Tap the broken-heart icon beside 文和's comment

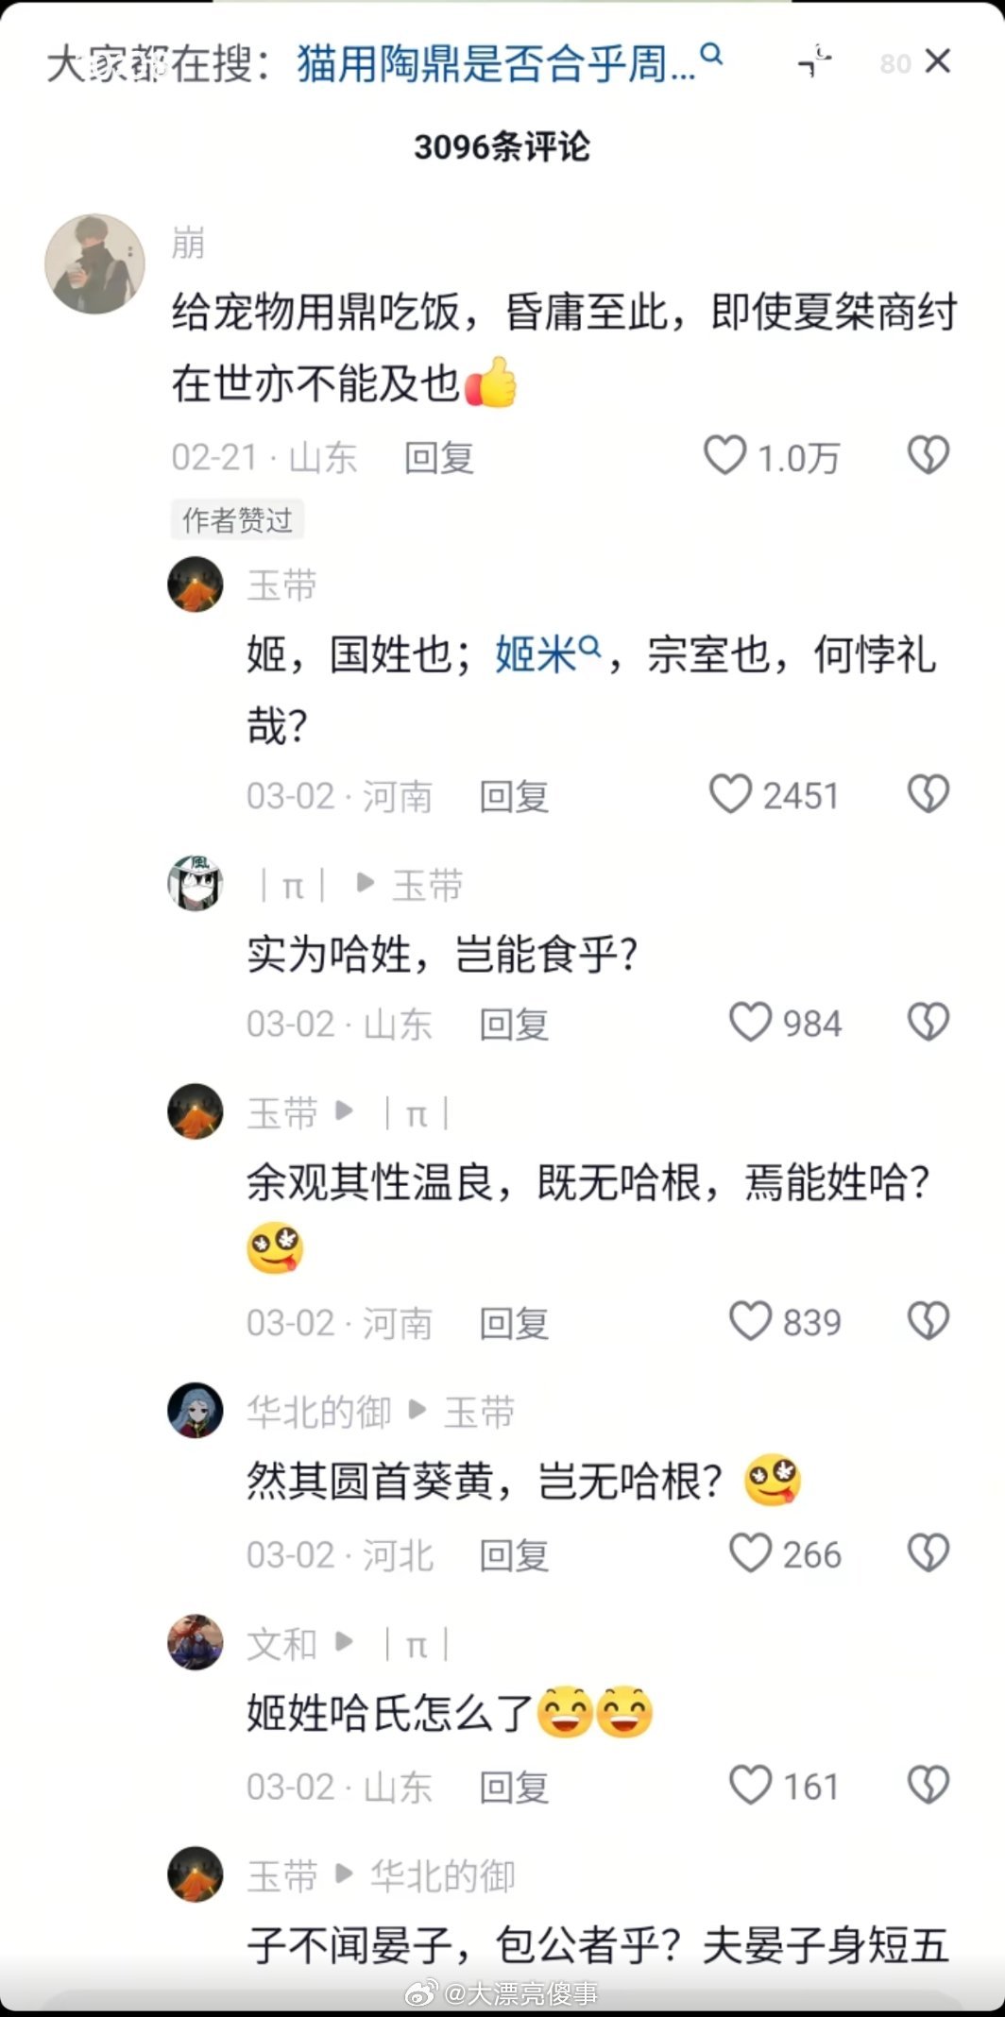pyautogui.click(x=928, y=1785)
